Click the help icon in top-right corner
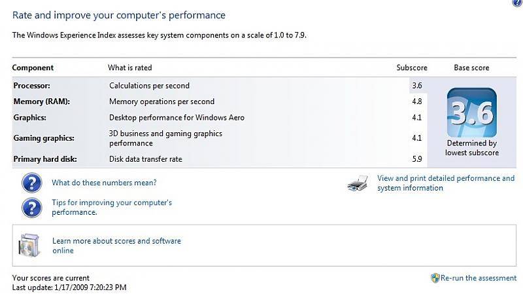Image resolution: width=523 pixels, height=294 pixels. [518, 3]
